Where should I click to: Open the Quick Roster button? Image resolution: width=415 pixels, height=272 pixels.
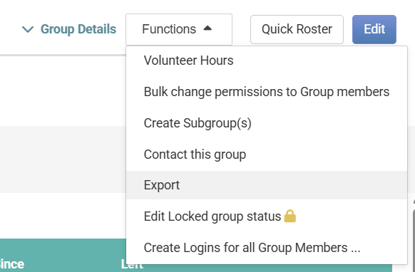pyautogui.click(x=297, y=29)
